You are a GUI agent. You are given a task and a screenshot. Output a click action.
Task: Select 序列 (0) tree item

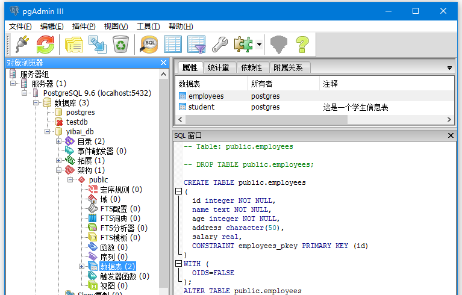[x=114, y=257]
